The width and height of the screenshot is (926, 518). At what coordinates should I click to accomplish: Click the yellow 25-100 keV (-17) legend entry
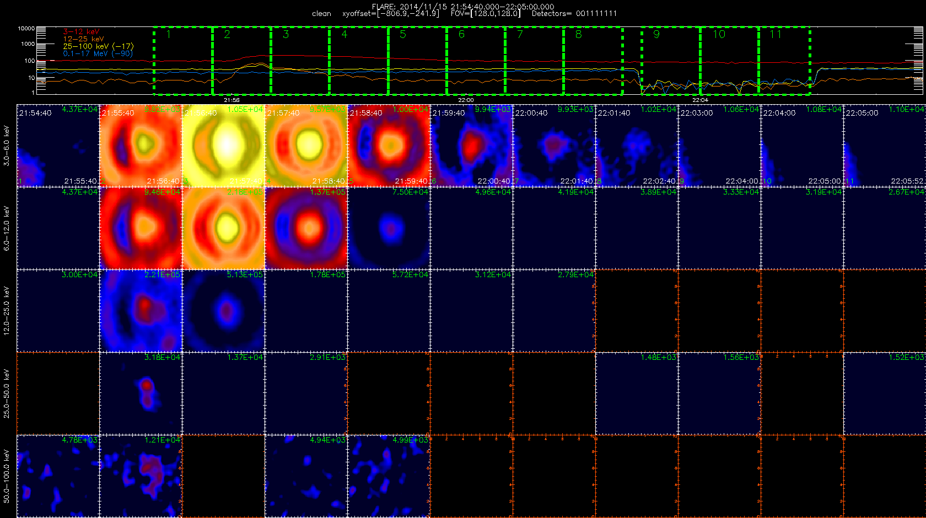pyautogui.click(x=98, y=46)
